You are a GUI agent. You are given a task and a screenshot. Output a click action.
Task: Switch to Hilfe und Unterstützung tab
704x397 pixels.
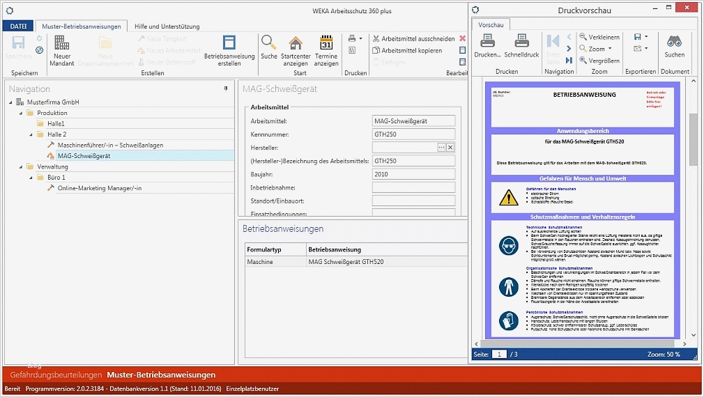tap(167, 26)
